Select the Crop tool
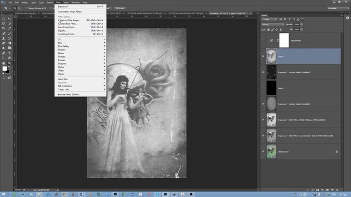 pyautogui.click(x=4, y=28)
